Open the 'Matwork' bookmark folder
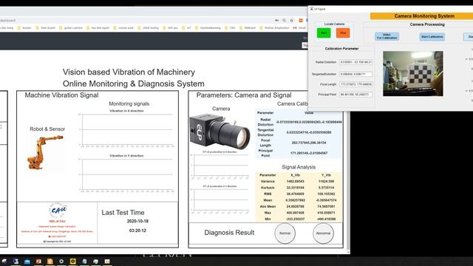The height and width of the screenshot is (266, 473). coord(248,28)
